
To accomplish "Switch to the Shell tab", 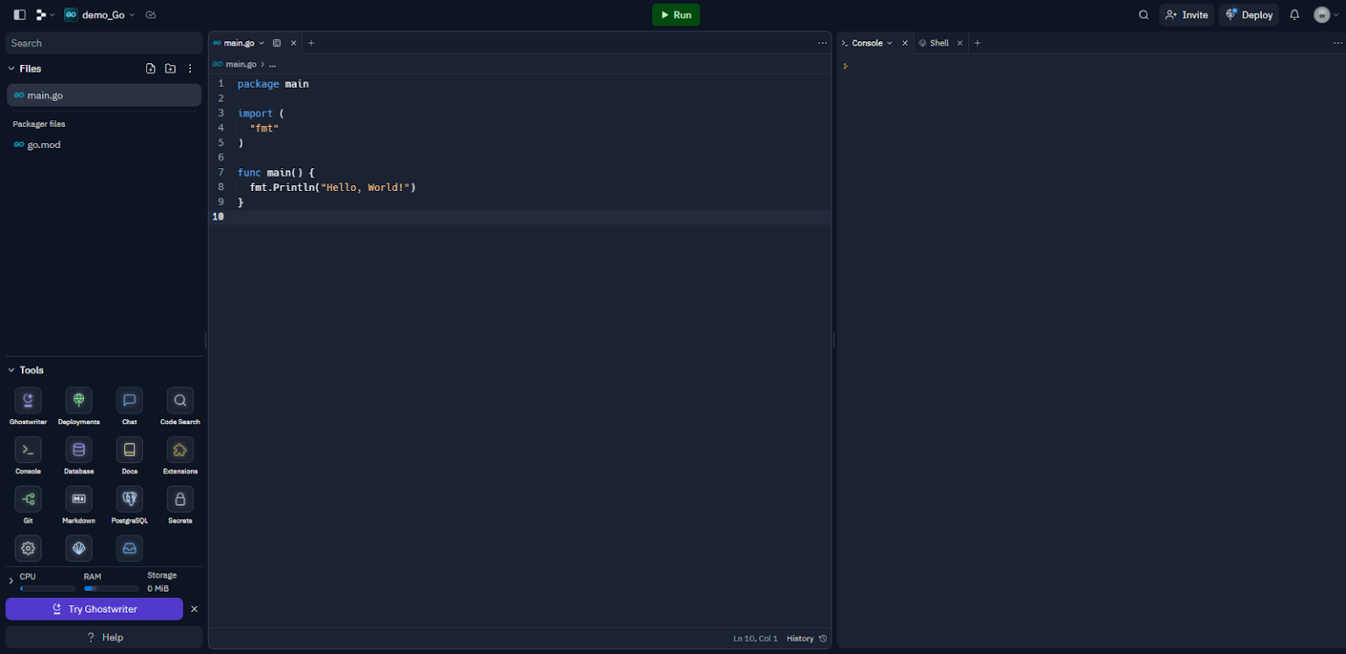I will click(939, 43).
